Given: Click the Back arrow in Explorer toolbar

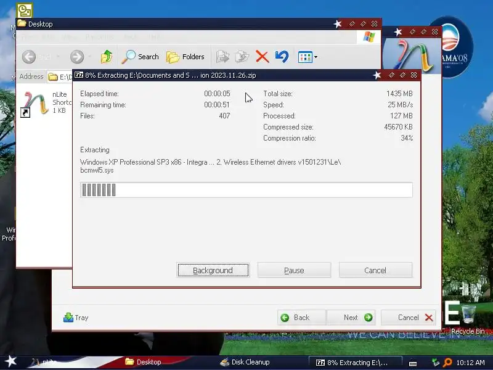Looking at the screenshot, I should coord(29,57).
